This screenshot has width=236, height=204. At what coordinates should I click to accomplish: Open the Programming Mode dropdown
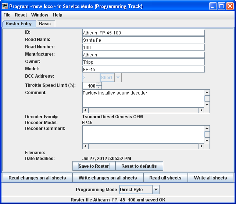(155, 190)
